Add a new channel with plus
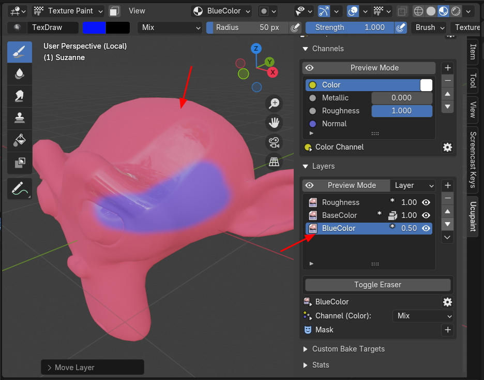This screenshot has height=380, width=484. (448, 68)
